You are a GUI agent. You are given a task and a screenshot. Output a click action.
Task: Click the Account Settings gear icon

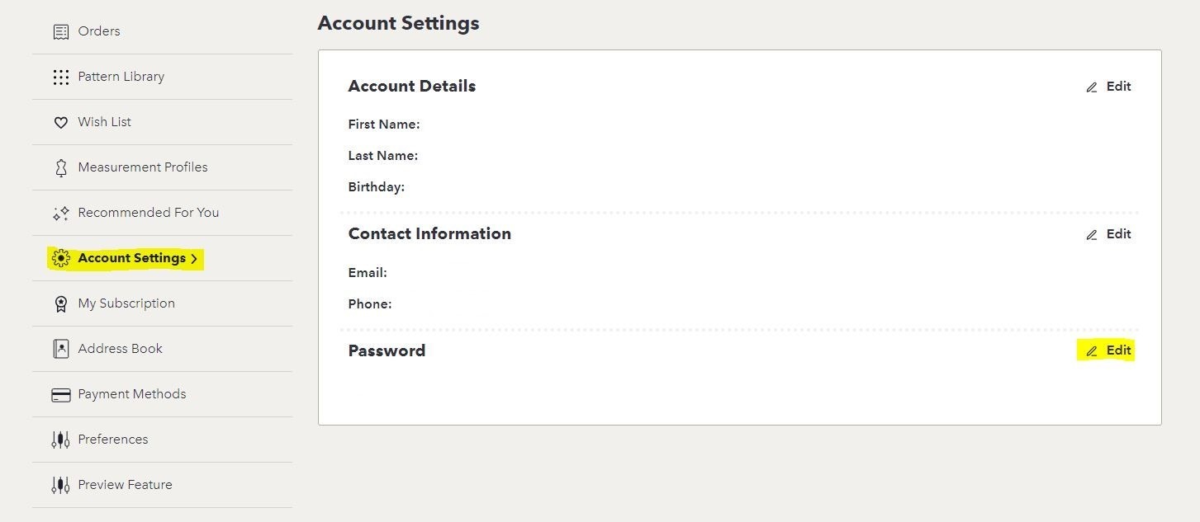pyautogui.click(x=60, y=258)
